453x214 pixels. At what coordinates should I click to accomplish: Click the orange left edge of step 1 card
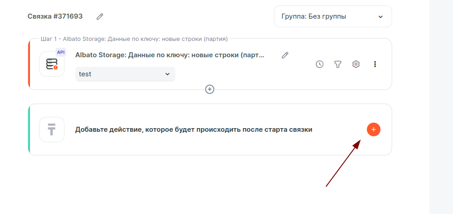(x=29, y=64)
